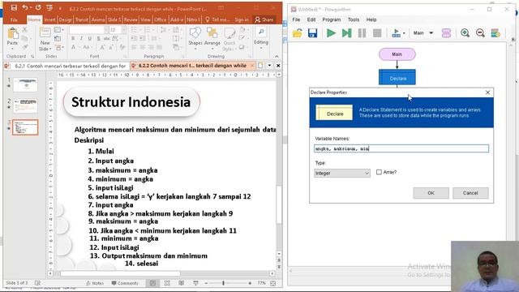The image size is (519, 292).
Task: Start the slide show from status bar icon
Action: pos(195,283)
